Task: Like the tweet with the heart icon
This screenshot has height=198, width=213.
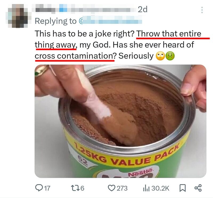Action: [x=112, y=188]
